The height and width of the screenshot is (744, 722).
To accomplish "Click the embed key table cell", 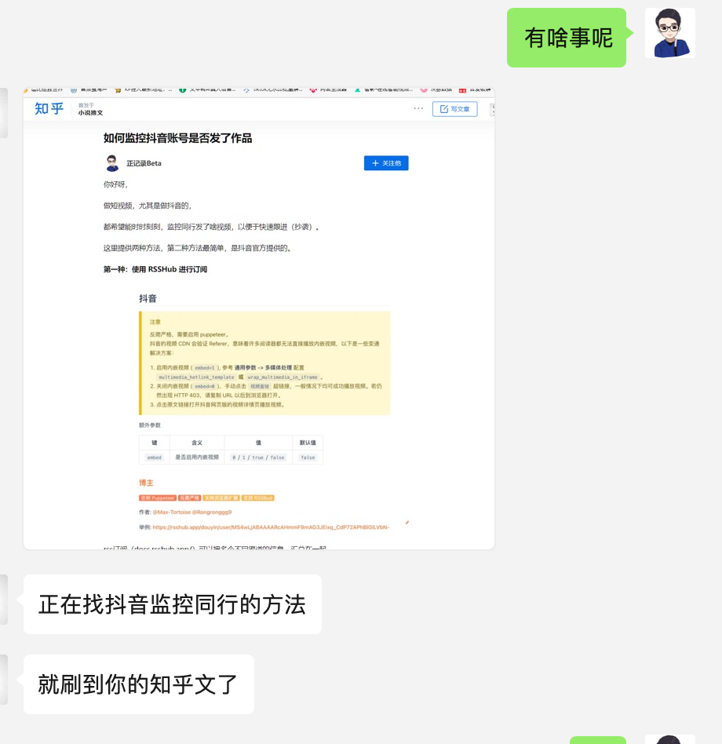I will pyautogui.click(x=154, y=458).
